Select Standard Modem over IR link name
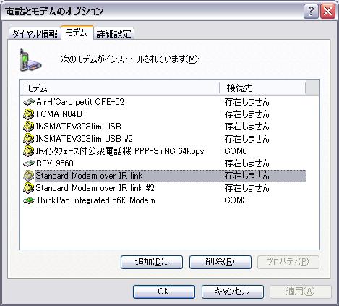 [89, 176]
